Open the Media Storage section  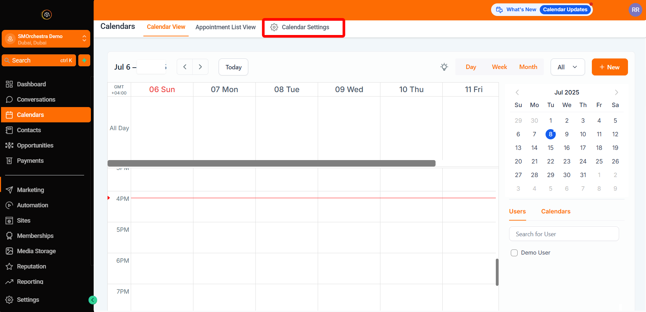[36, 251]
